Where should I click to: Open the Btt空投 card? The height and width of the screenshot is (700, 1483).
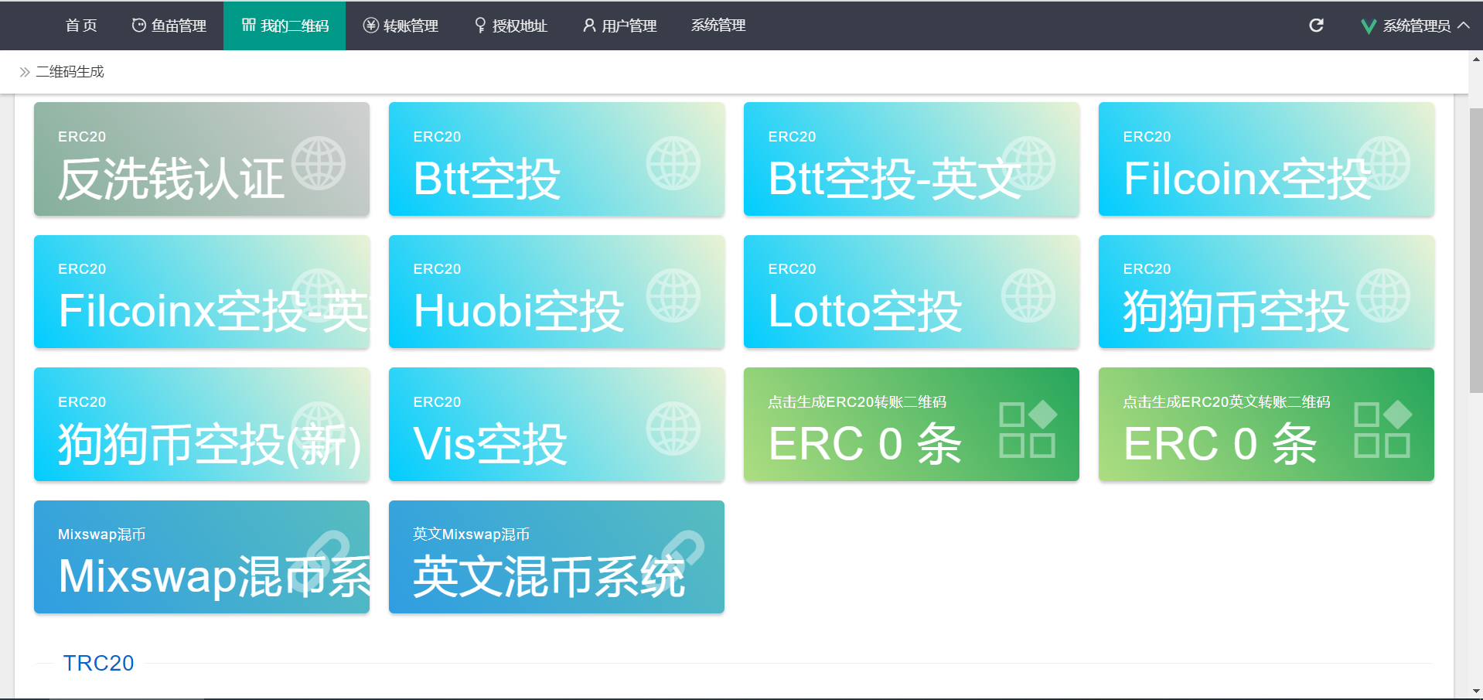pos(557,159)
